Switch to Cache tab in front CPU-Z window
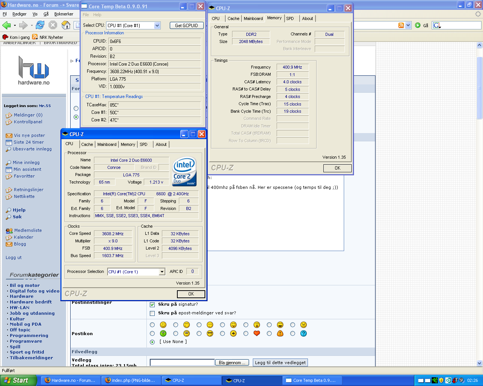The width and height of the screenshot is (483, 386). 87,144
